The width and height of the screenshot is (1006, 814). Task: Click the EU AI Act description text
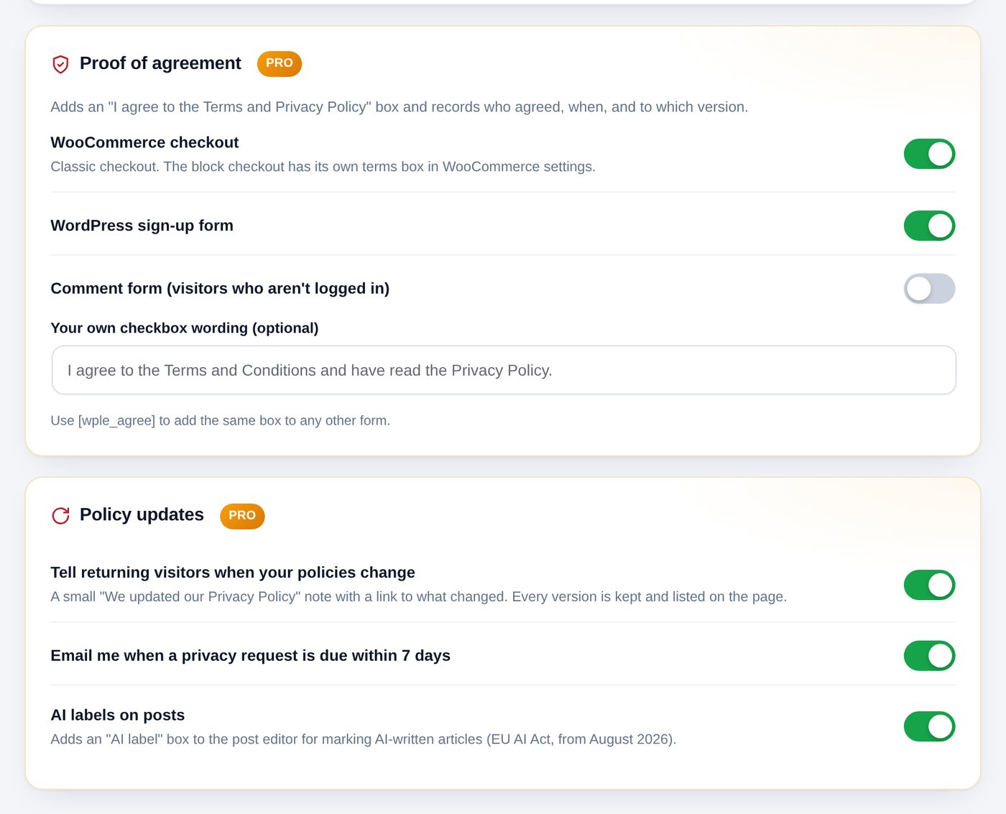pyautogui.click(x=363, y=739)
